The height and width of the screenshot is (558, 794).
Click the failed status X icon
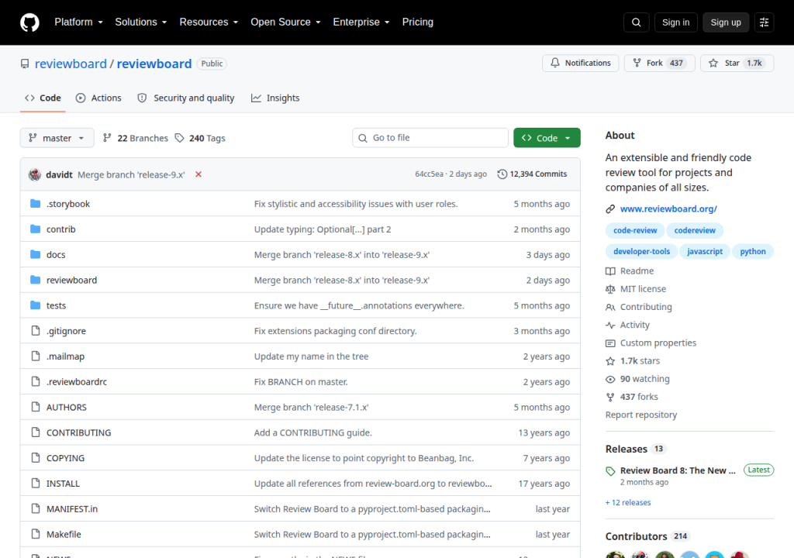pyautogui.click(x=198, y=174)
